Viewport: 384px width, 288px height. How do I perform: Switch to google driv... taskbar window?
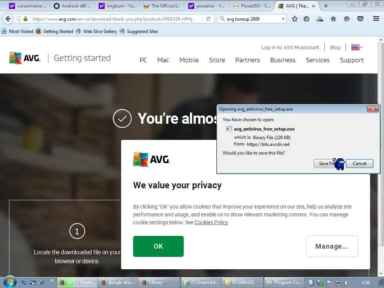pyautogui.click(x=118, y=282)
